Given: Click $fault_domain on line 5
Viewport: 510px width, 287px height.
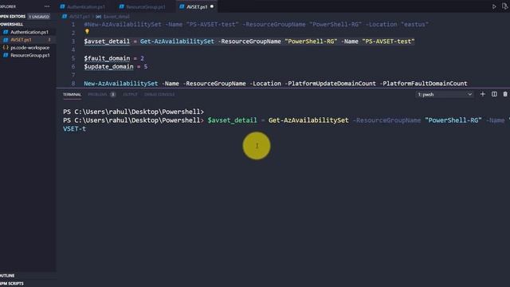Looking at the screenshot, I should (107, 58).
